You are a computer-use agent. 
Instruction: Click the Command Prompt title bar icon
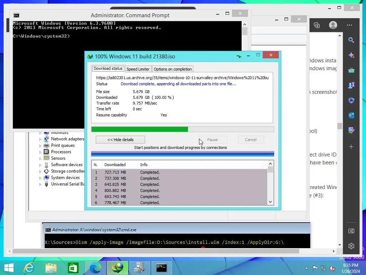[x=16, y=15]
